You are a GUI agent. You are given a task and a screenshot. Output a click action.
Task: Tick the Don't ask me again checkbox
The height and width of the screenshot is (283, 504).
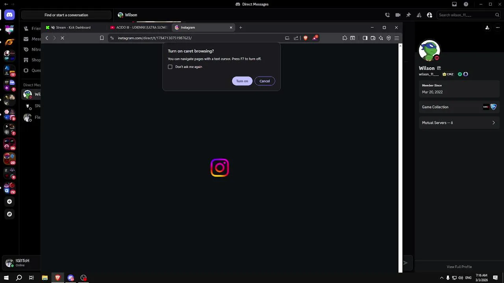170,67
